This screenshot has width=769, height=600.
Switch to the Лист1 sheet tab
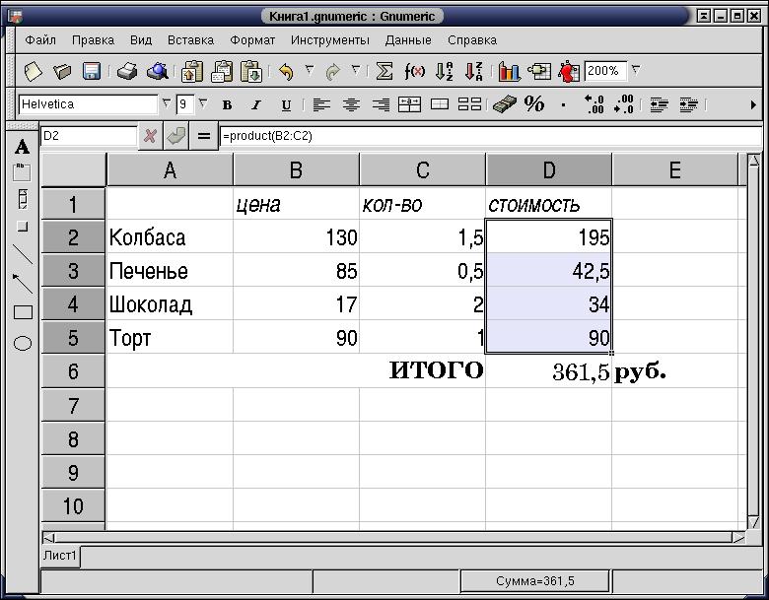[x=60, y=556]
